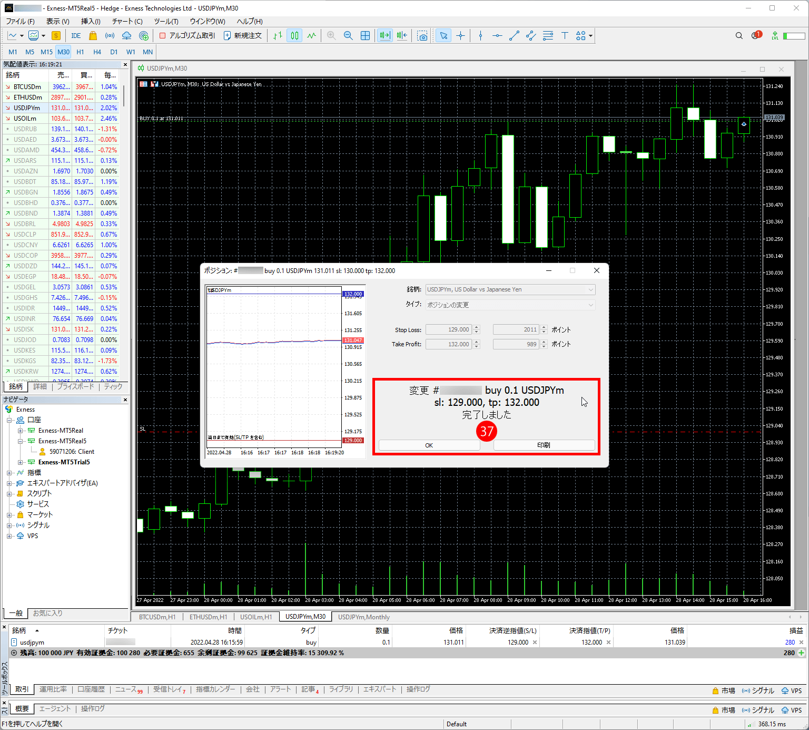The width and height of the screenshot is (809, 730).
Task: Toggle the algorithmic trading button
Action: coord(188,36)
